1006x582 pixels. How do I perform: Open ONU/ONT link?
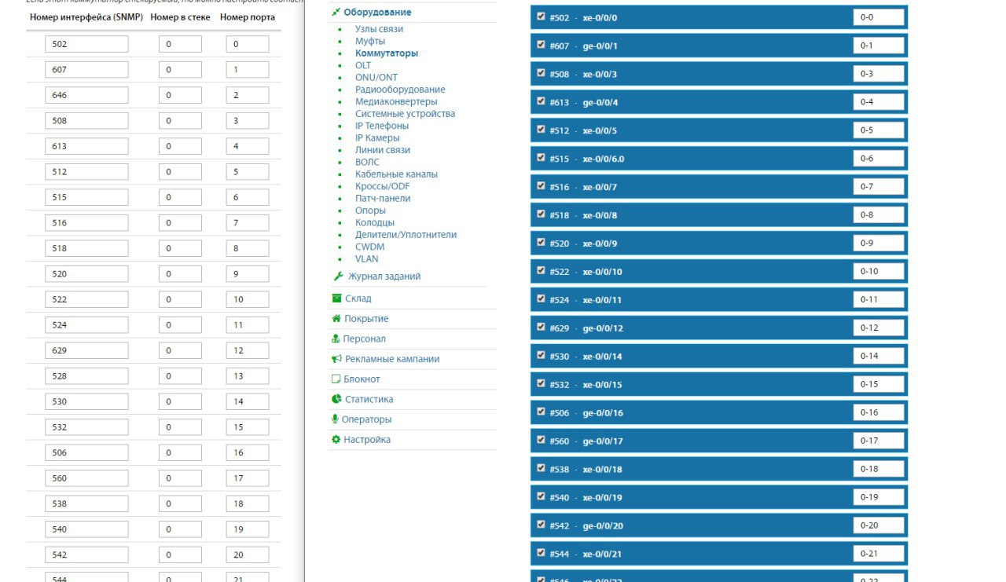(x=376, y=77)
